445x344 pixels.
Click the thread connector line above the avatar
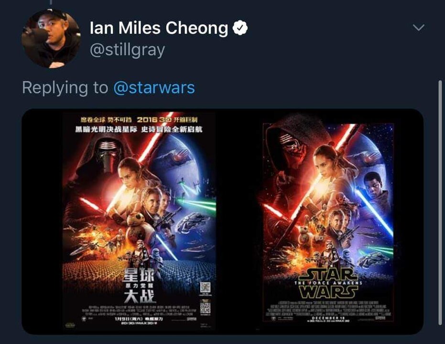coord(51,2)
